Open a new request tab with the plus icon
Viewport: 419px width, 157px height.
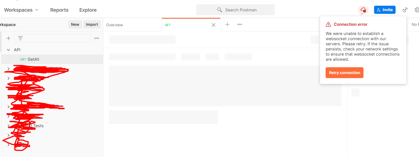[227, 24]
